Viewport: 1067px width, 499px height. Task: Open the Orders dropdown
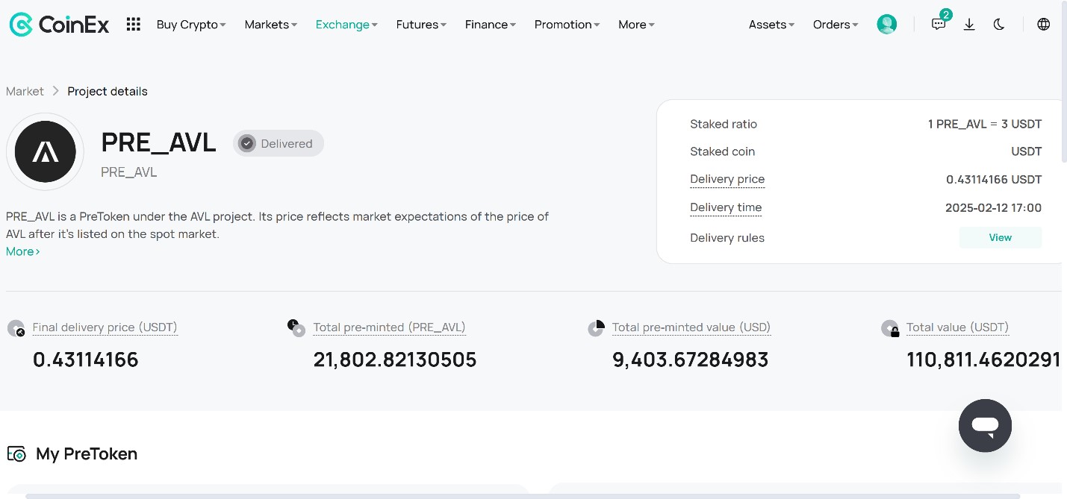(x=836, y=25)
